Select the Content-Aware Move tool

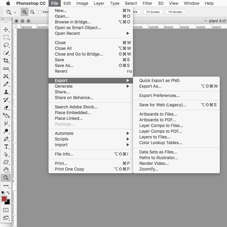[x=6, y=76]
